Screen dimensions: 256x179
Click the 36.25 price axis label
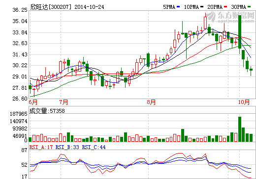click(x=20, y=10)
